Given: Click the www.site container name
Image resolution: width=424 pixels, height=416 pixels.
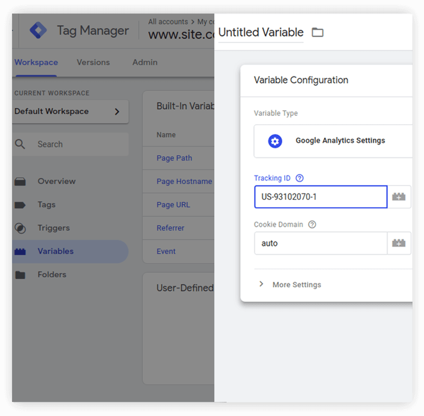Looking at the screenshot, I should 181,35.
